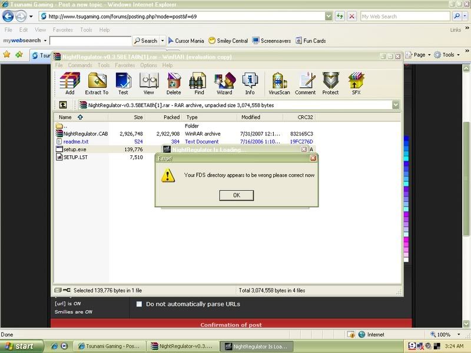Select the readme.txt file in the list
Image resolution: width=471 pixels, height=353 pixels.
76,142
